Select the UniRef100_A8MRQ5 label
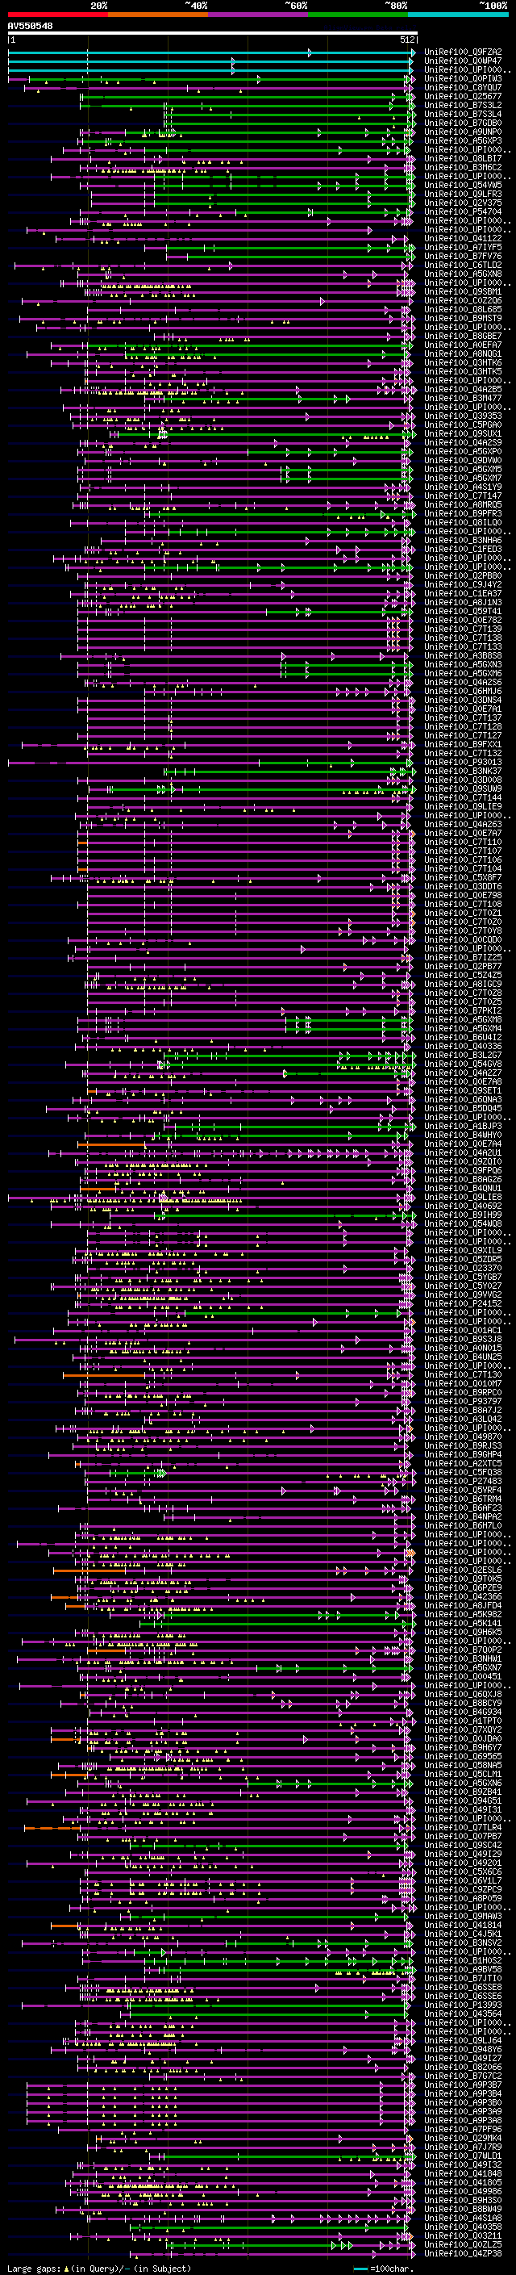 pyautogui.click(x=463, y=505)
